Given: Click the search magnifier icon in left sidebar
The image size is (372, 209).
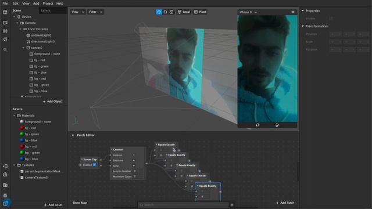Looking at the screenshot, I should 5,49.
